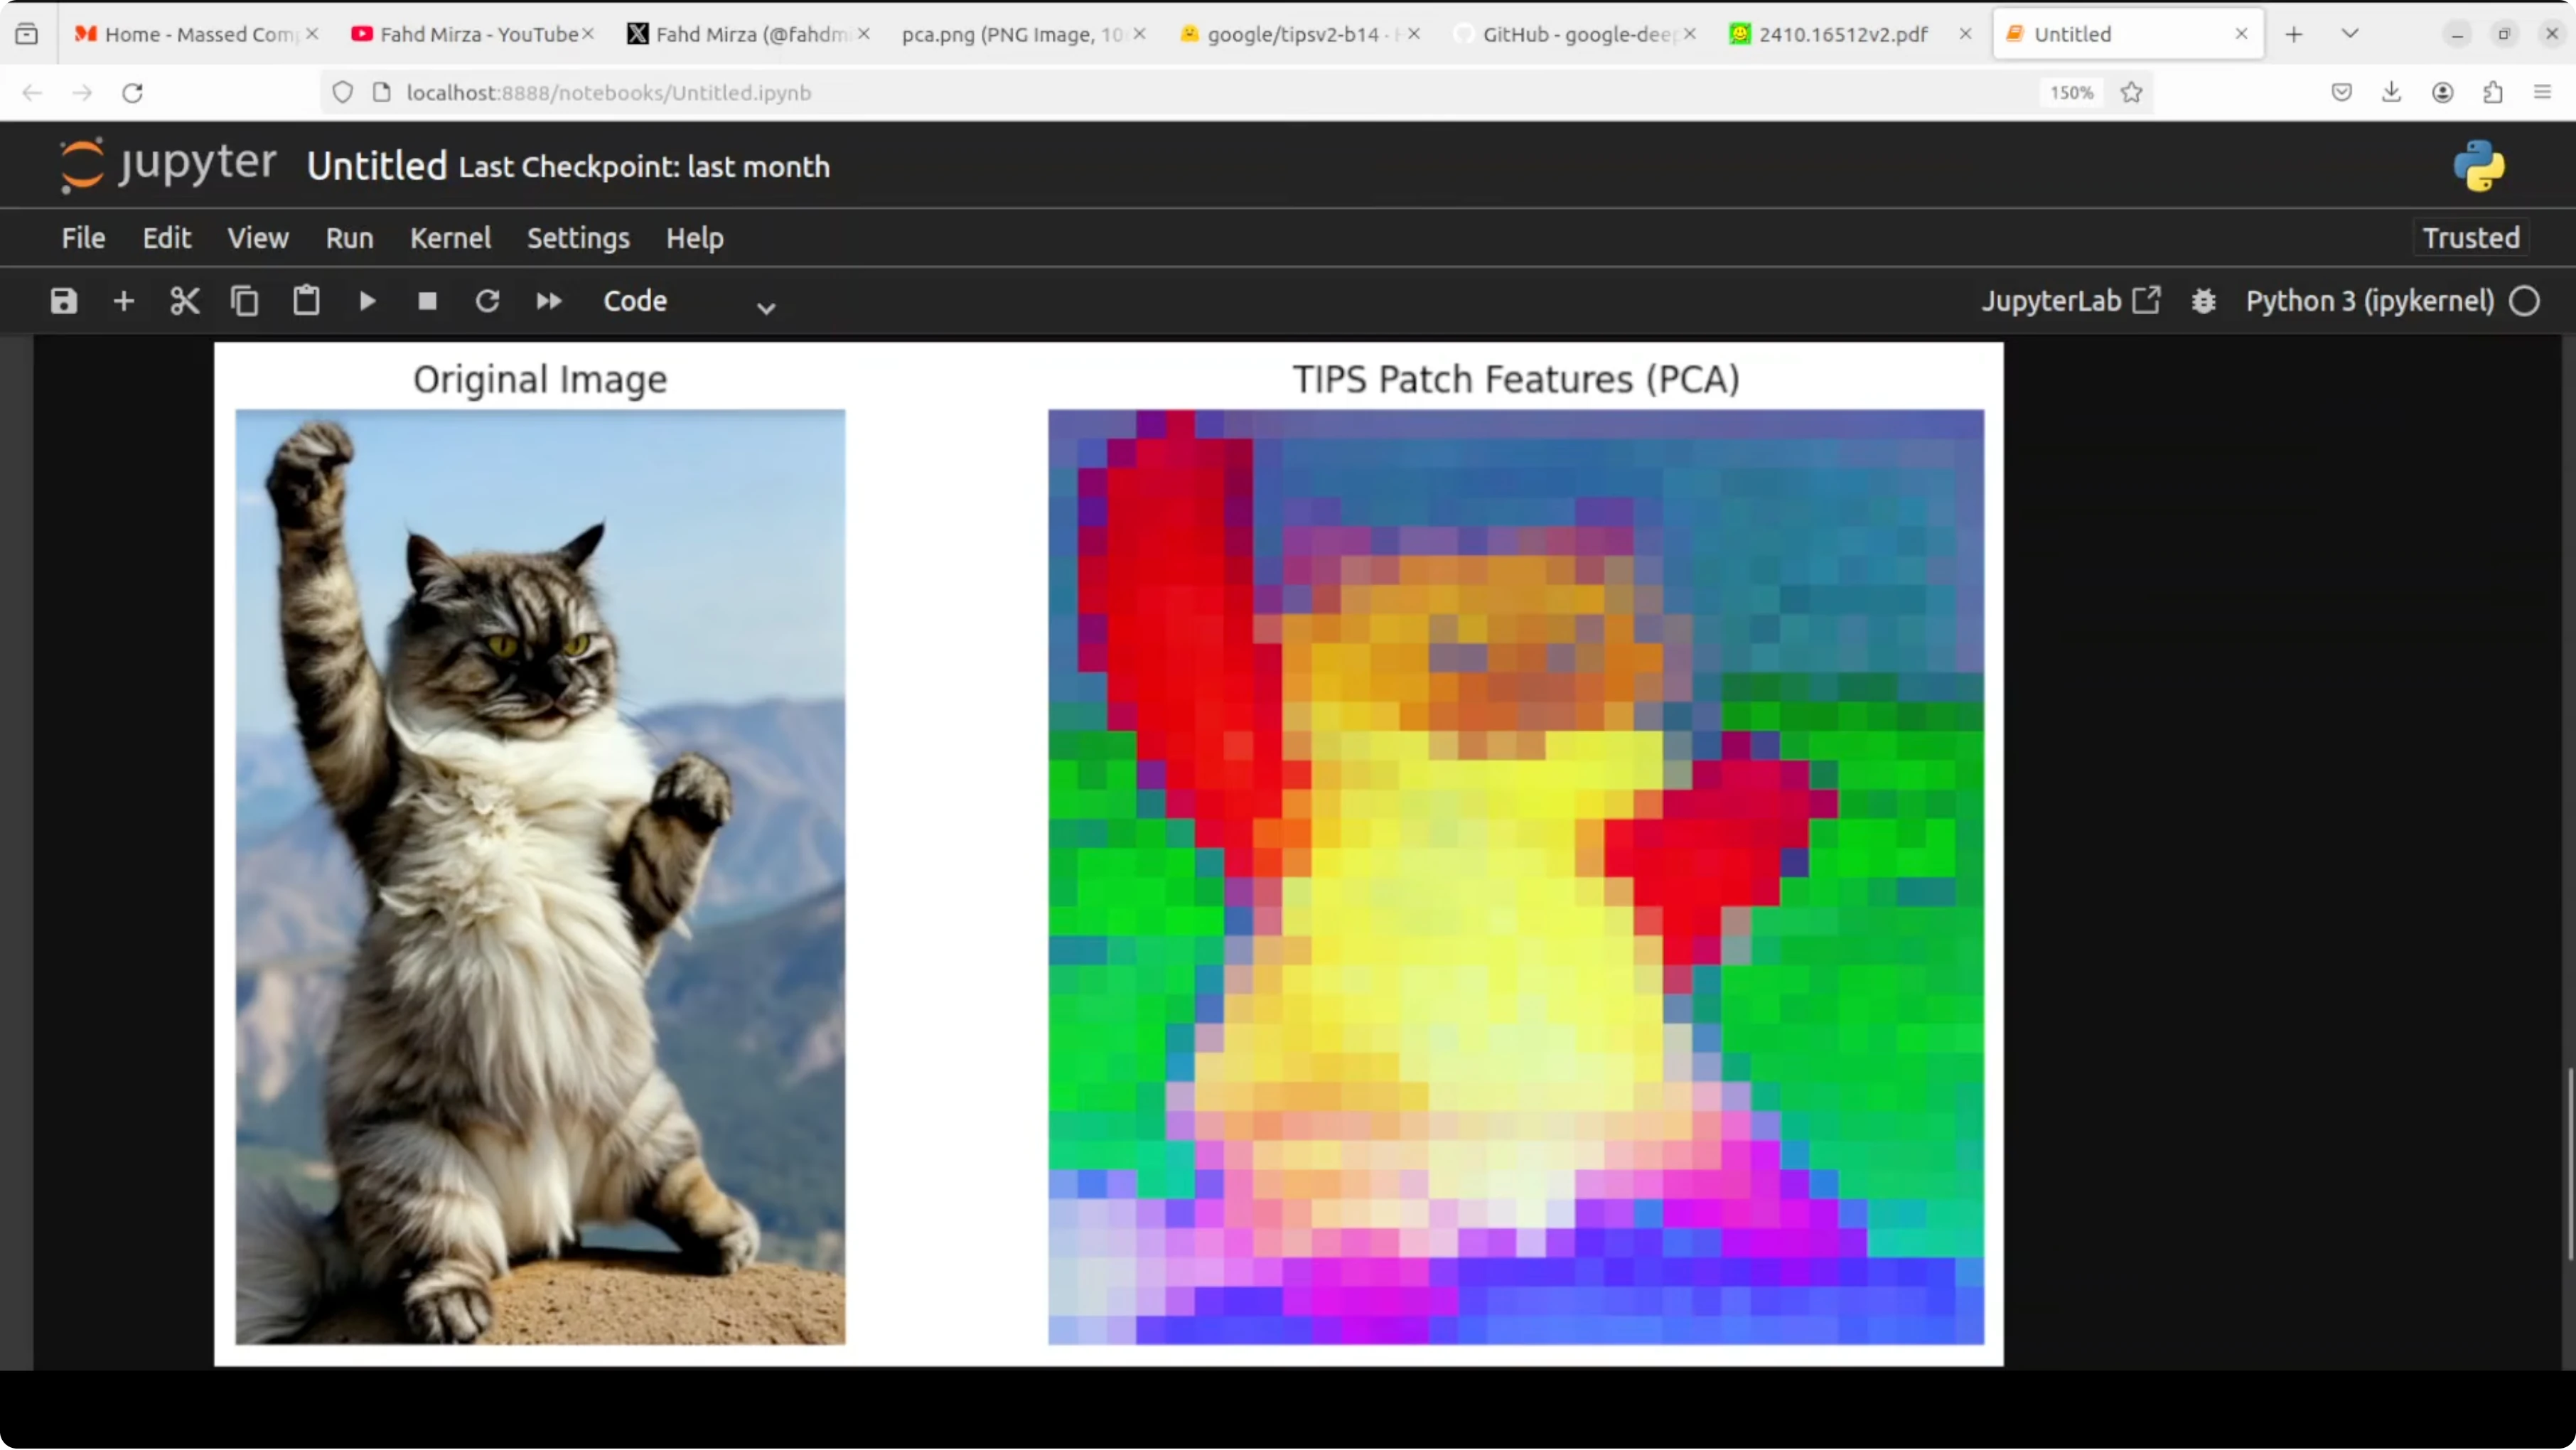2576x1450 pixels.
Task: Paste cell from clipboard
Action: coord(306,301)
